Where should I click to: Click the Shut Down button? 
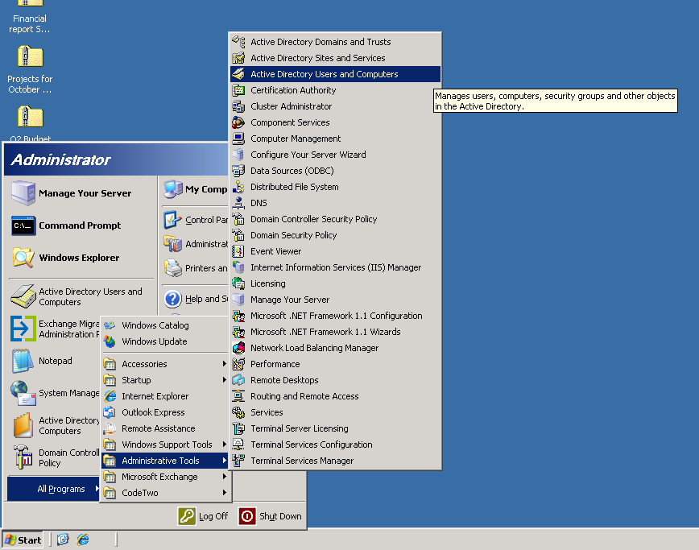[274, 516]
